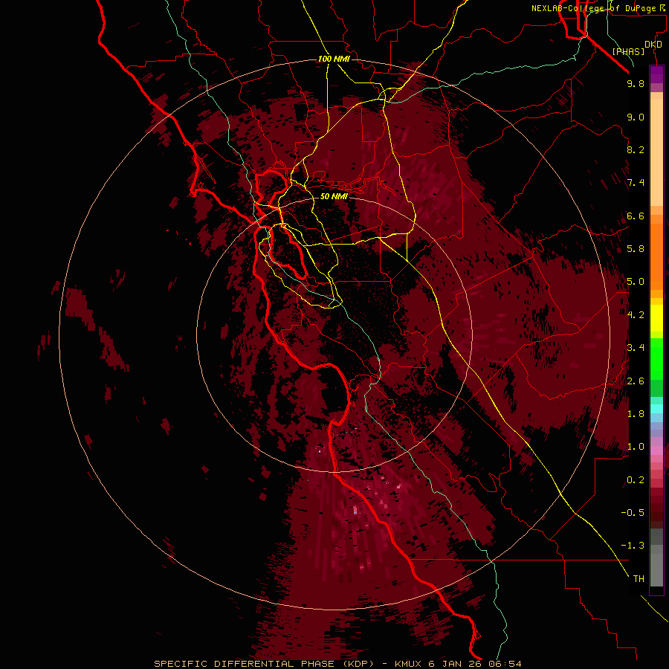Click the TH threshold label on the scale
Viewport: 669px width, 669px height.
pyautogui.click(x=639, y=579)
